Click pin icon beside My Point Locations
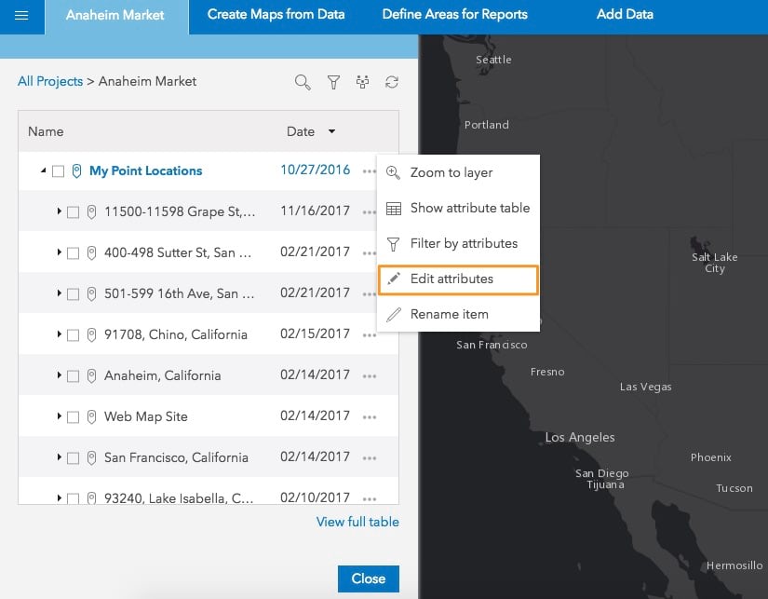Image resolution: width=768 pixels, height=599 pixels. [76, 170]
